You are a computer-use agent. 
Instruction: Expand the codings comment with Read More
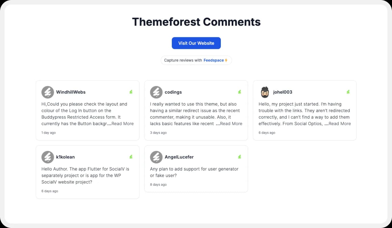point(231,123)
